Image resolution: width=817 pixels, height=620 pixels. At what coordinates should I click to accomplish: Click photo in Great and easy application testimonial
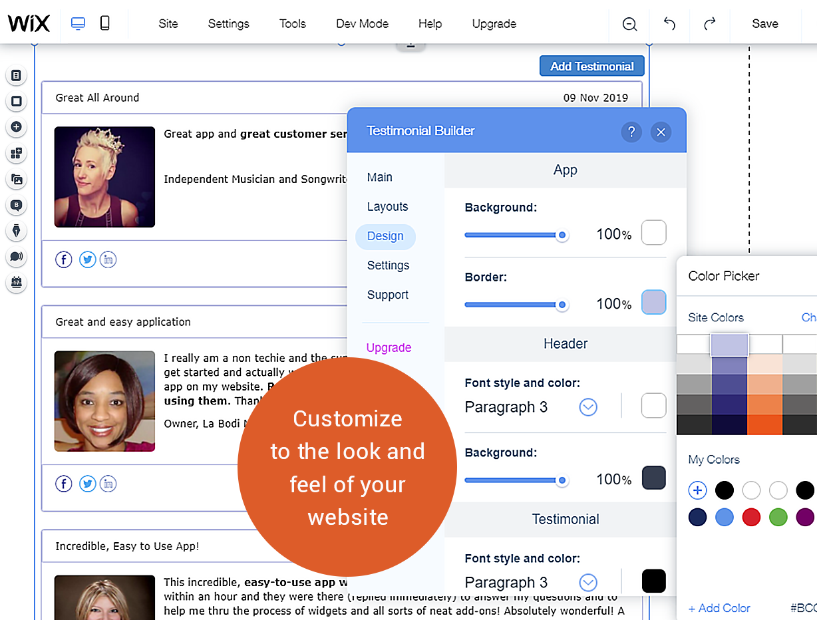tap(104, 401)
